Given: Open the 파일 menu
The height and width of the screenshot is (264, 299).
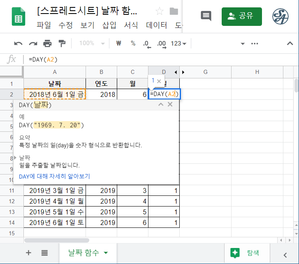Looking at the screenshot, I should (x=44, y=25).
